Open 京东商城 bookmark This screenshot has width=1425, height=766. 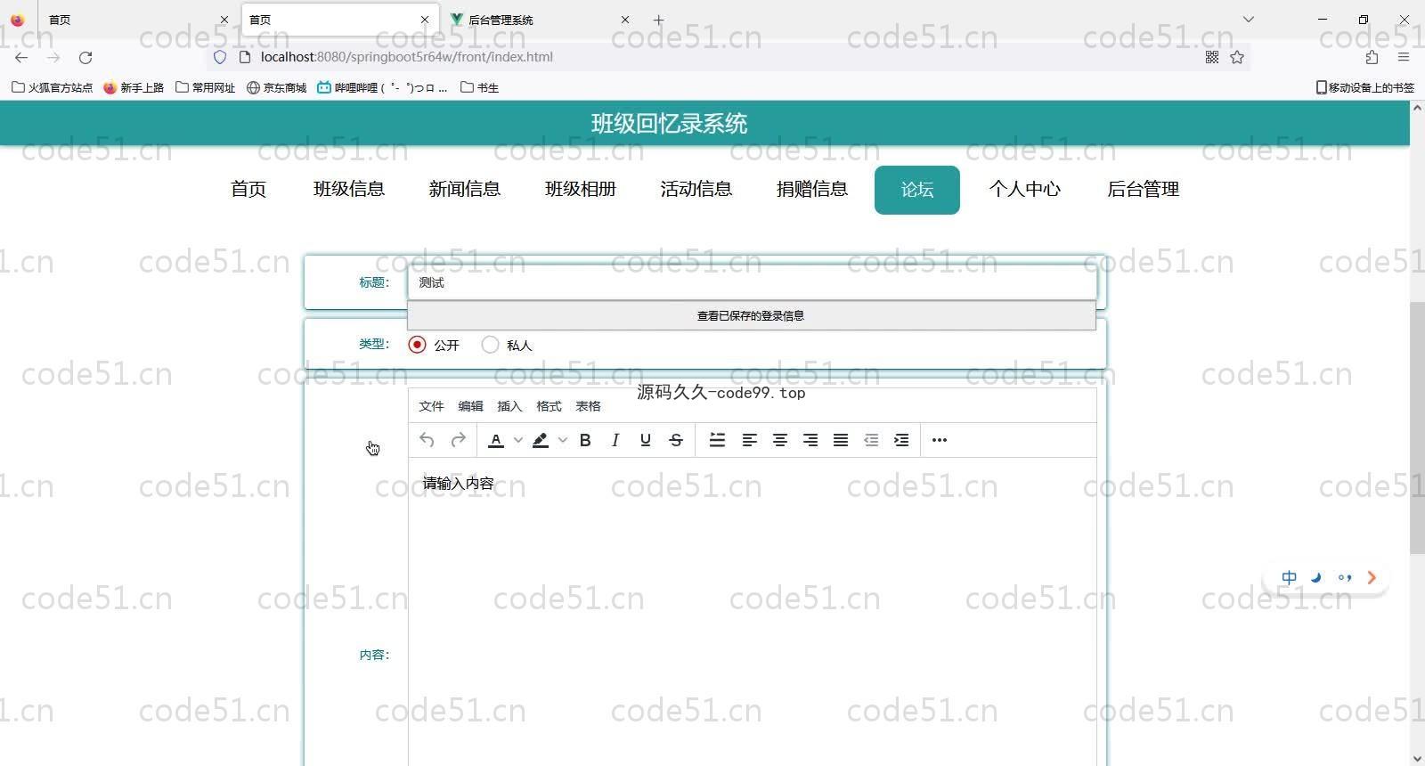[x=277, y=87]
